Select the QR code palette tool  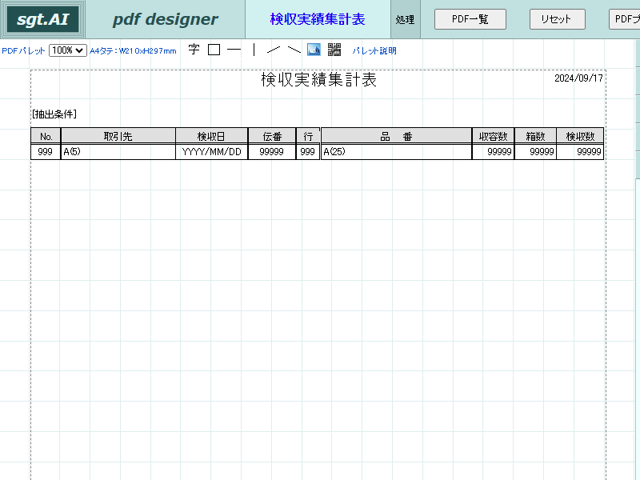click(x=334, y=50)
